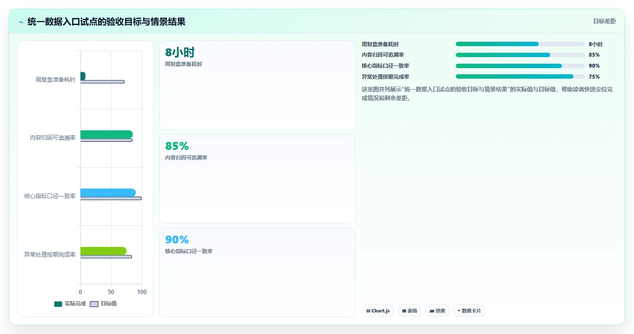The image size is (634, 334).
Task: Open the 8小时 data card
Action: tap(257, 85)
